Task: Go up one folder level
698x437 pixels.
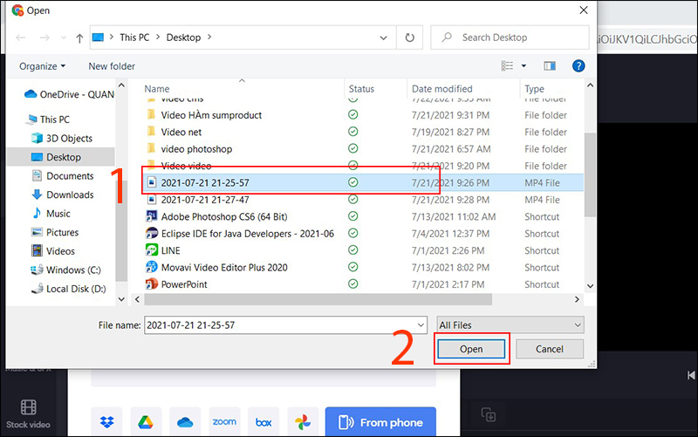Action: pyautogui.click(x=79, y=38)
